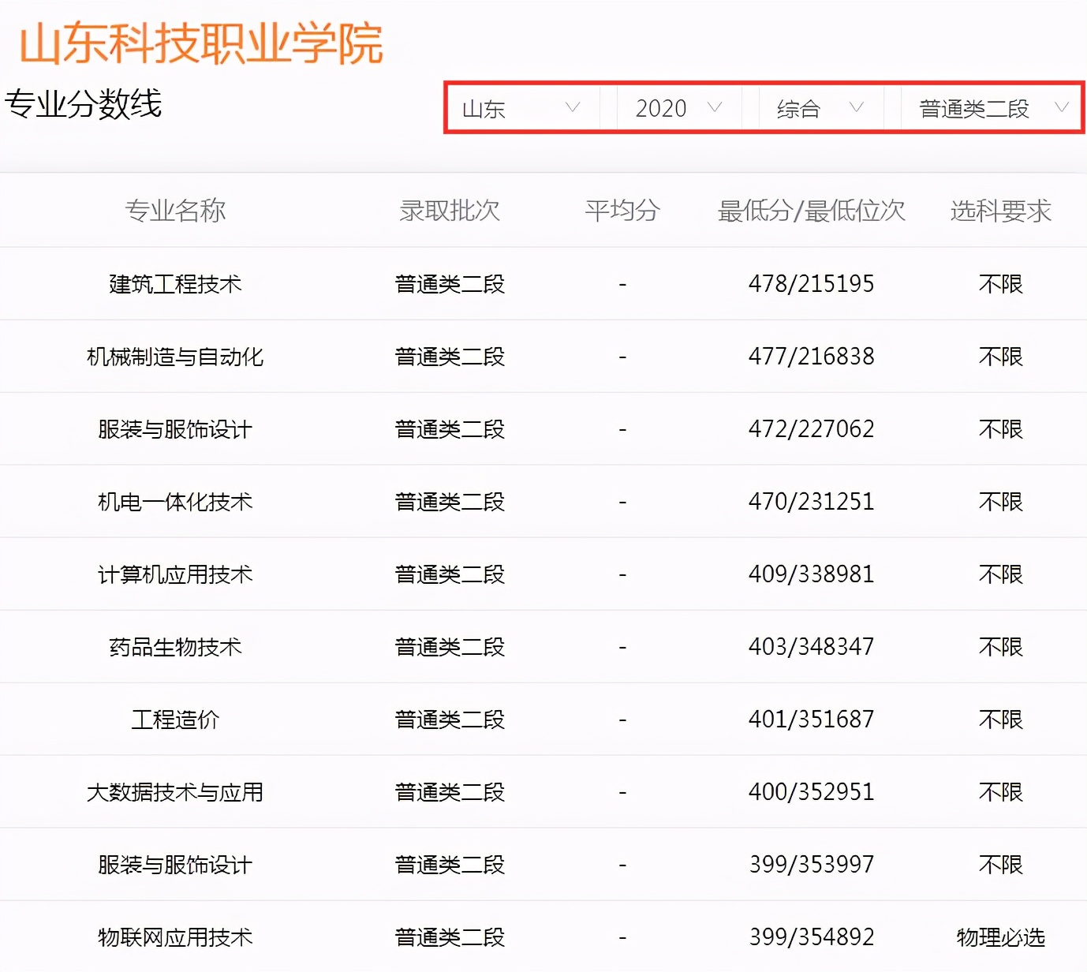The height and width of the screenshot is (972, 1087).
Task: Select the 药品生物技术 table row
Action: 175,646
